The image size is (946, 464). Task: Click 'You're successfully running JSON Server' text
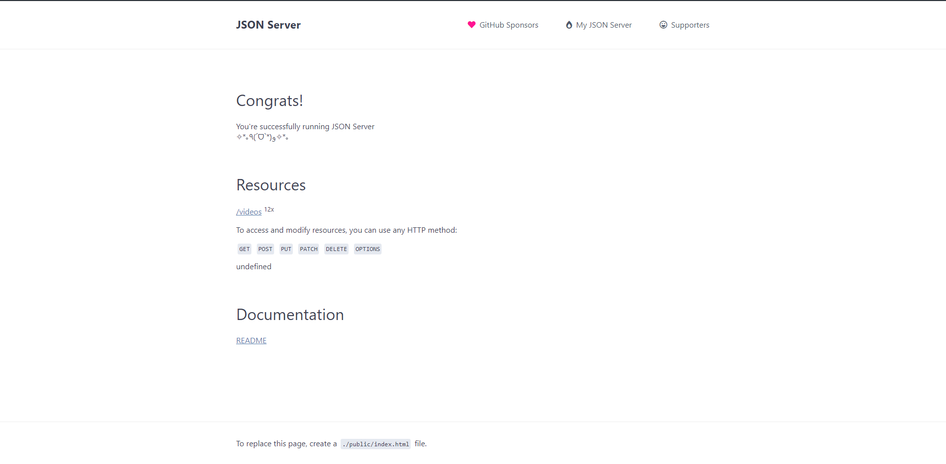pyautogui.click(x=305, y=127)
